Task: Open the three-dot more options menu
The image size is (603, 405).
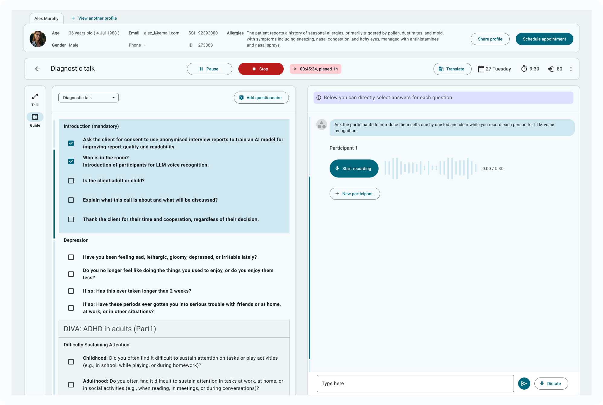Action: tap(571, 69)
